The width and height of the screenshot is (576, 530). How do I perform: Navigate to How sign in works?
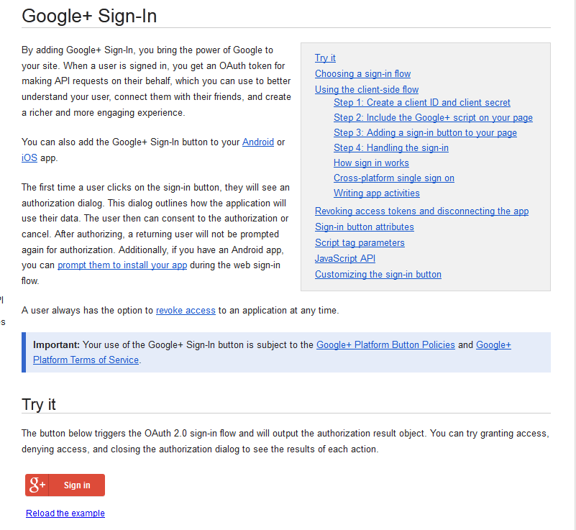(371, 163)
